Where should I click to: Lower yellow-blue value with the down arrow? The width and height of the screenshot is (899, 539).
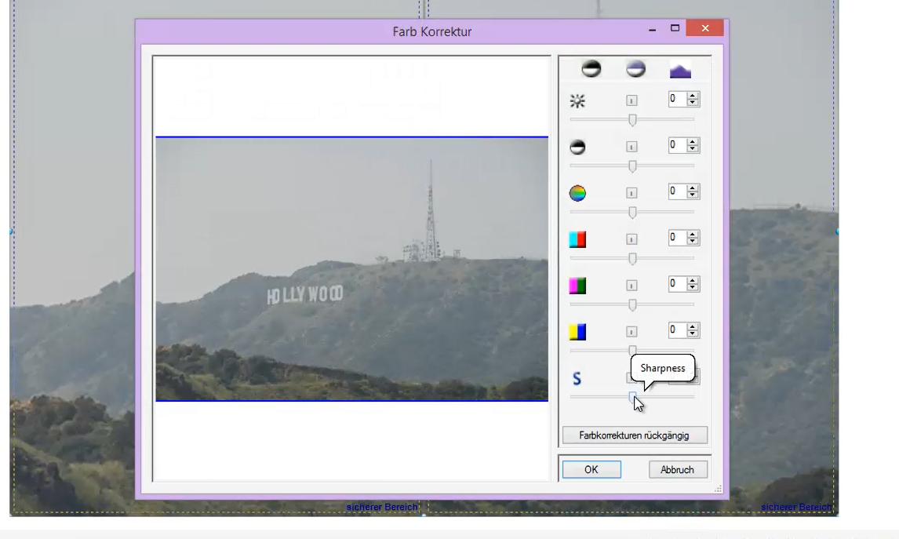tap(693, 333)
